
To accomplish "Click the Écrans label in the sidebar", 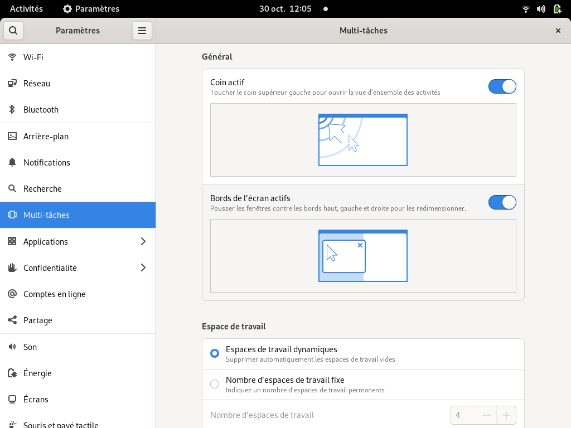I will (x=36, y=399).
